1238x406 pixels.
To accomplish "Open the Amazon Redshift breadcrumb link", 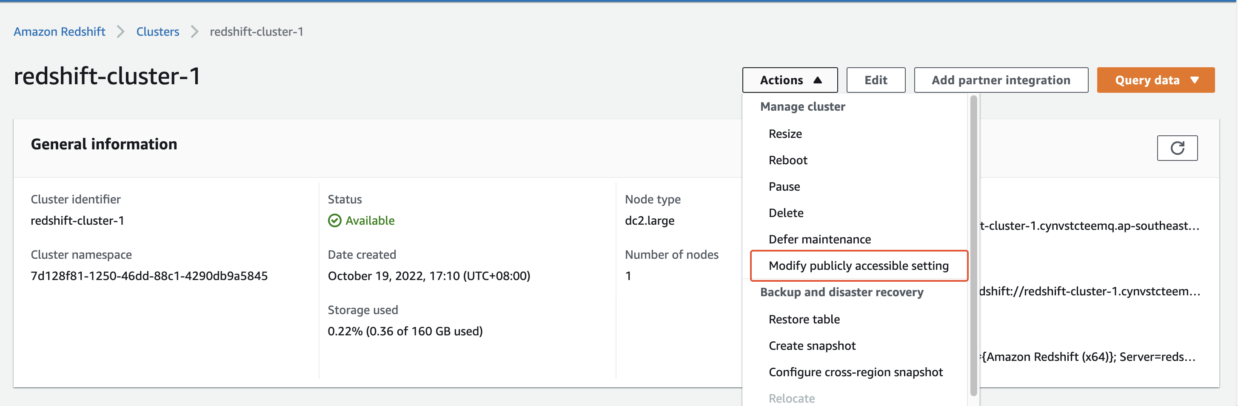I will point(59,32).
